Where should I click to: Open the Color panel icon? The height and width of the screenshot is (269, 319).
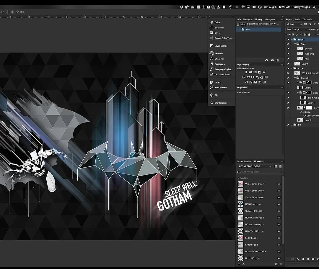[211, 22]
